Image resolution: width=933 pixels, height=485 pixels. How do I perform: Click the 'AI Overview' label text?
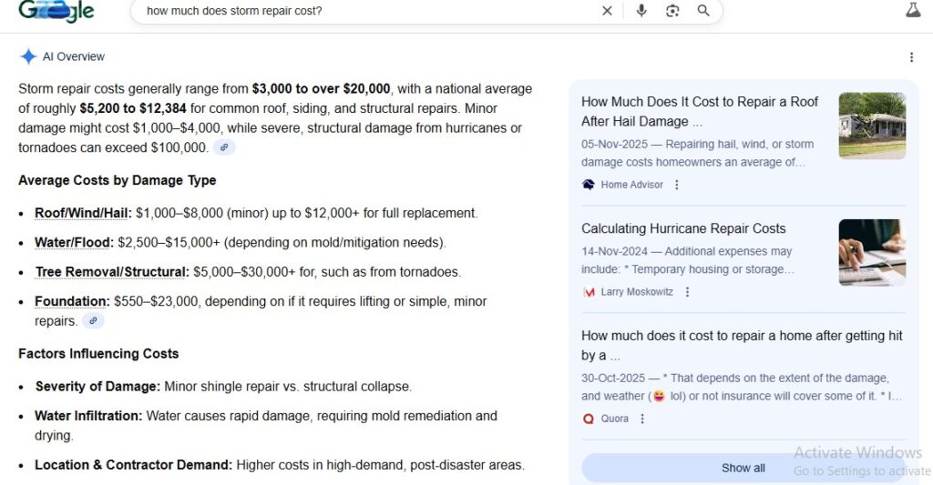click(73, 56)
